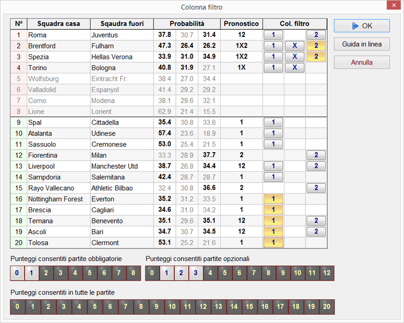Toggle filter 2 for Ascoli vs Bari
The width and height of the screenshot is (404, 323).
click(x=316, y=232)
